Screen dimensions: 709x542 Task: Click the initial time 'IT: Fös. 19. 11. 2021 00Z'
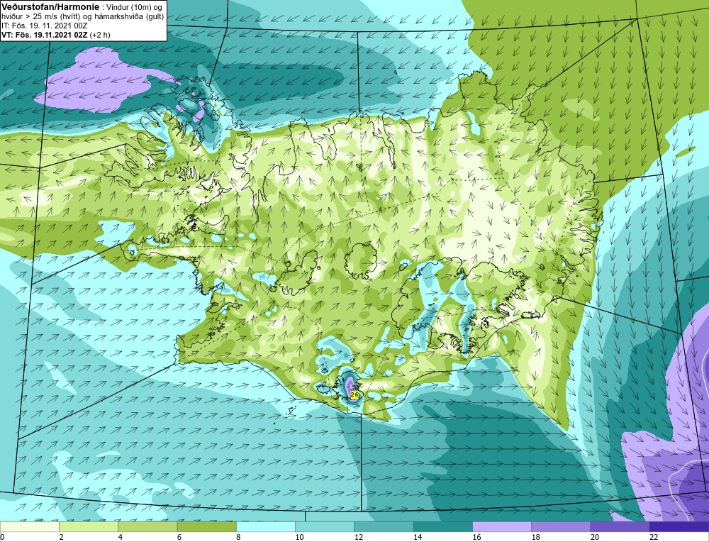(x=44, y=26)
